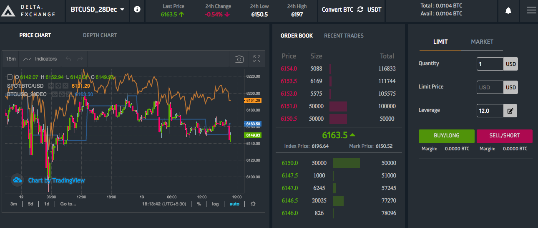Redo chart action arrow
538x228 pixels.
click(80, 59)
